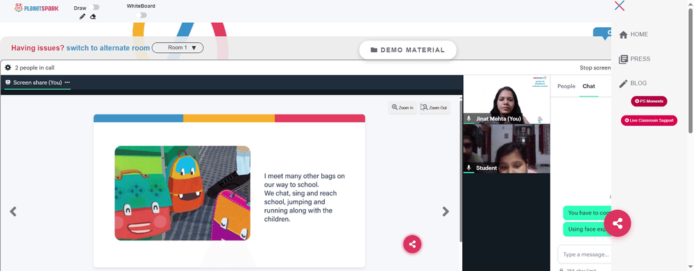Select Jinat Mehta video tile
This screenshot has width=694, height=271.
click(507, 99)
